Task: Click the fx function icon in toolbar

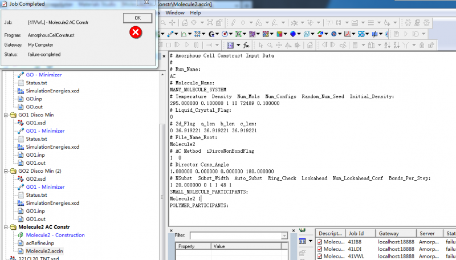Action: [x=246, y=45]
